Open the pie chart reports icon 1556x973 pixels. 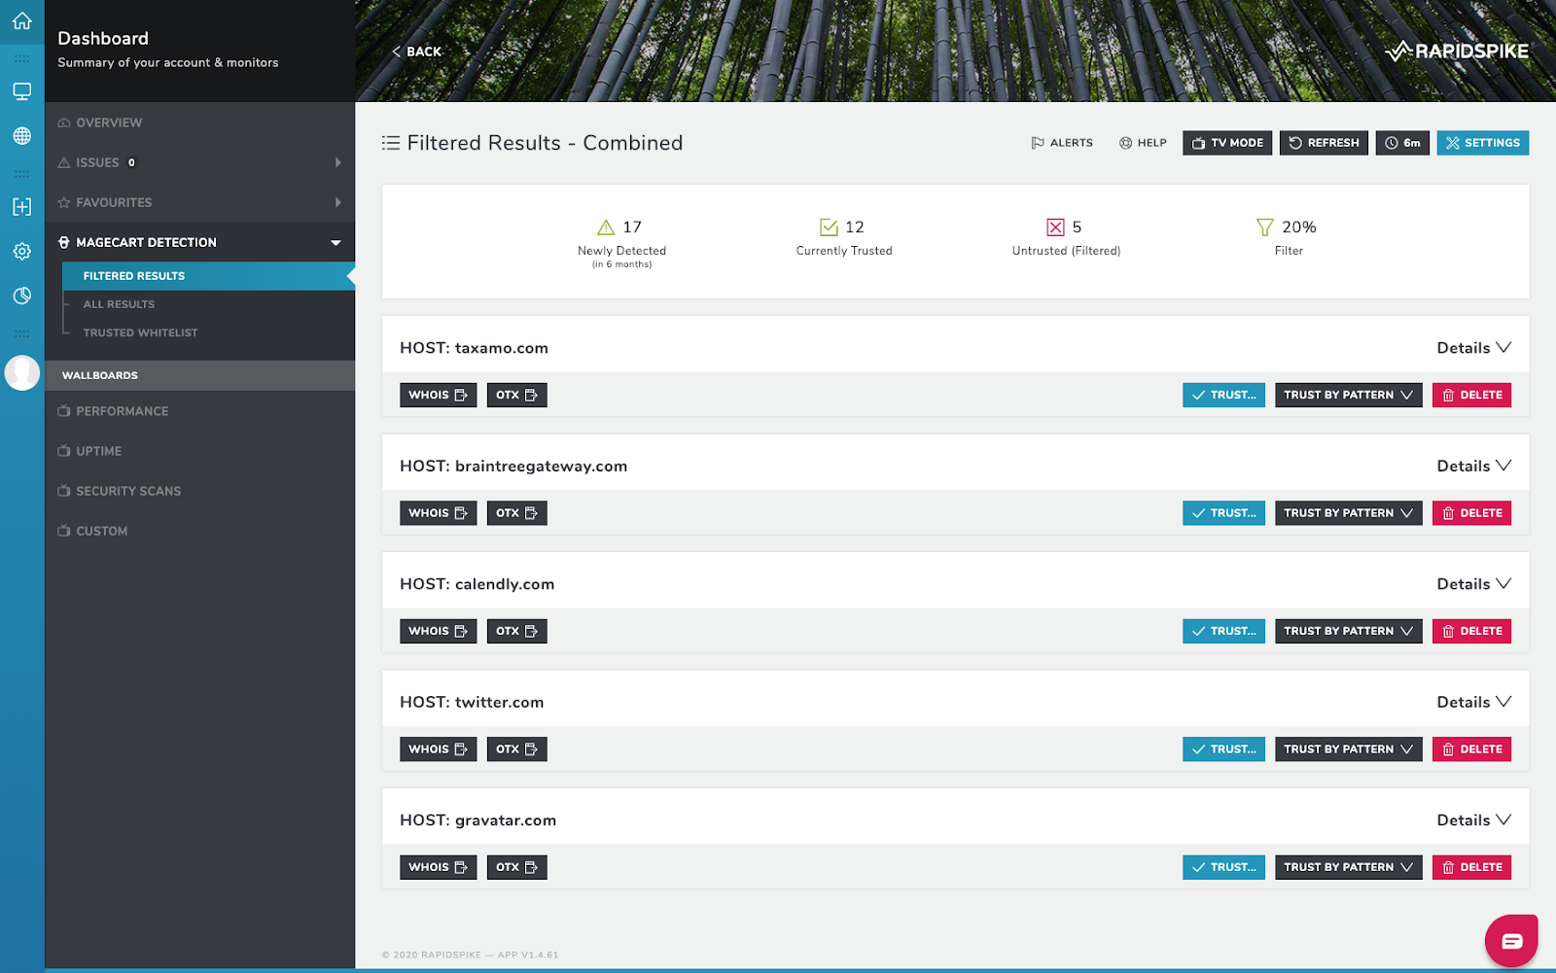[x=21, y=295]
